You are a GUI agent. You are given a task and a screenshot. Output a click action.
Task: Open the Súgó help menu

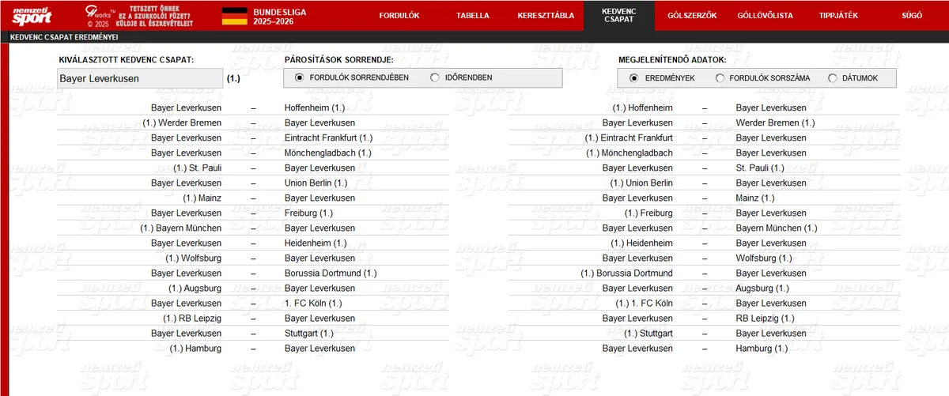[911, 16]
